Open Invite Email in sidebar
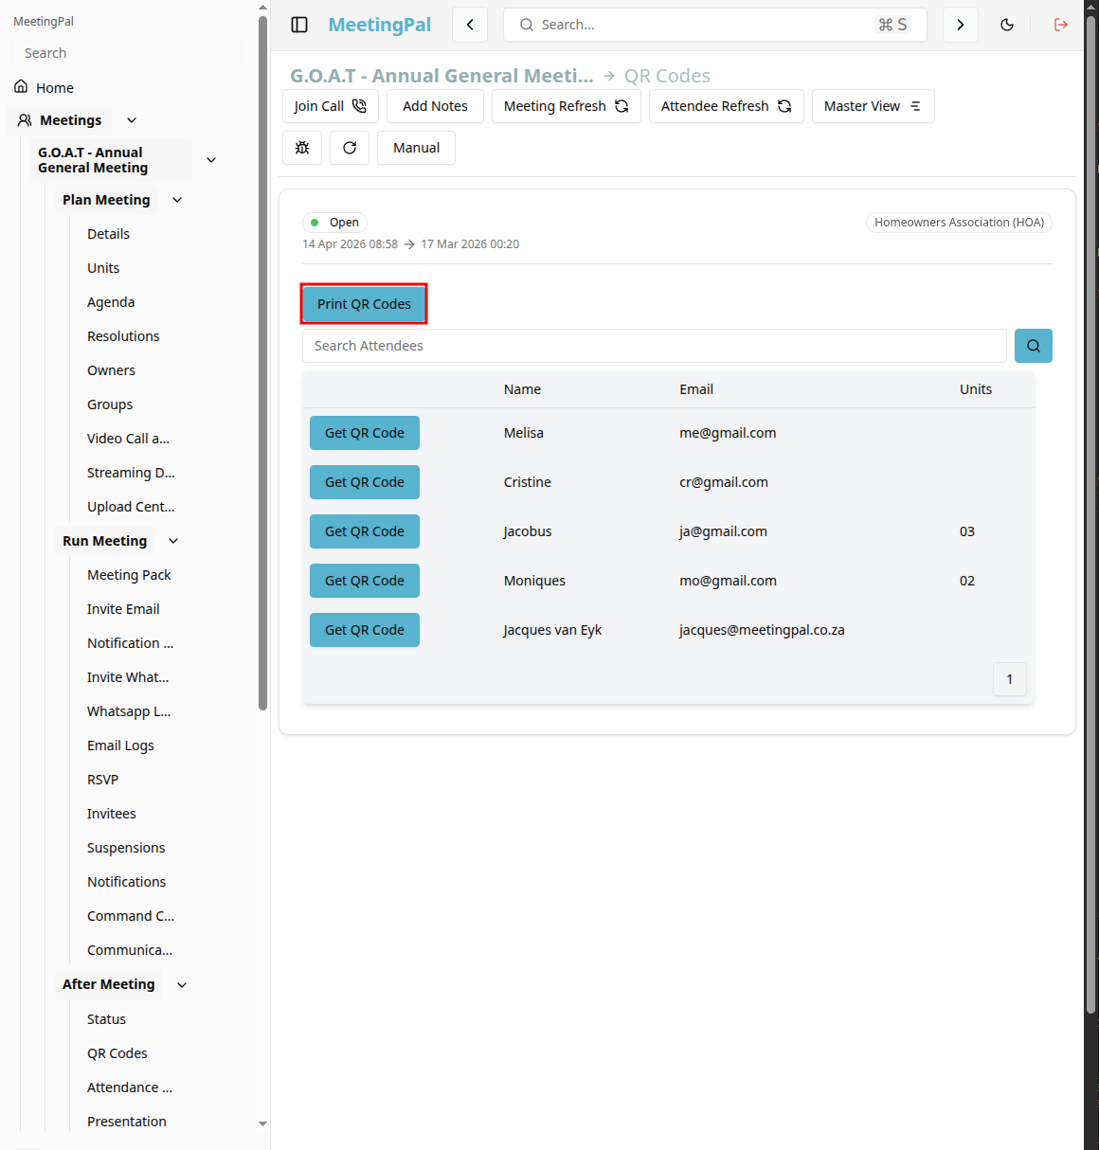Viewport: 1099px width, 1150px height. point(123,609)
